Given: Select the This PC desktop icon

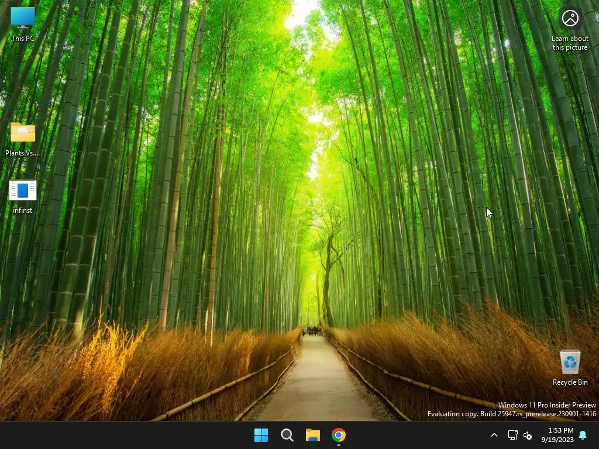Looking at the screenshot, I should point(23,23).
